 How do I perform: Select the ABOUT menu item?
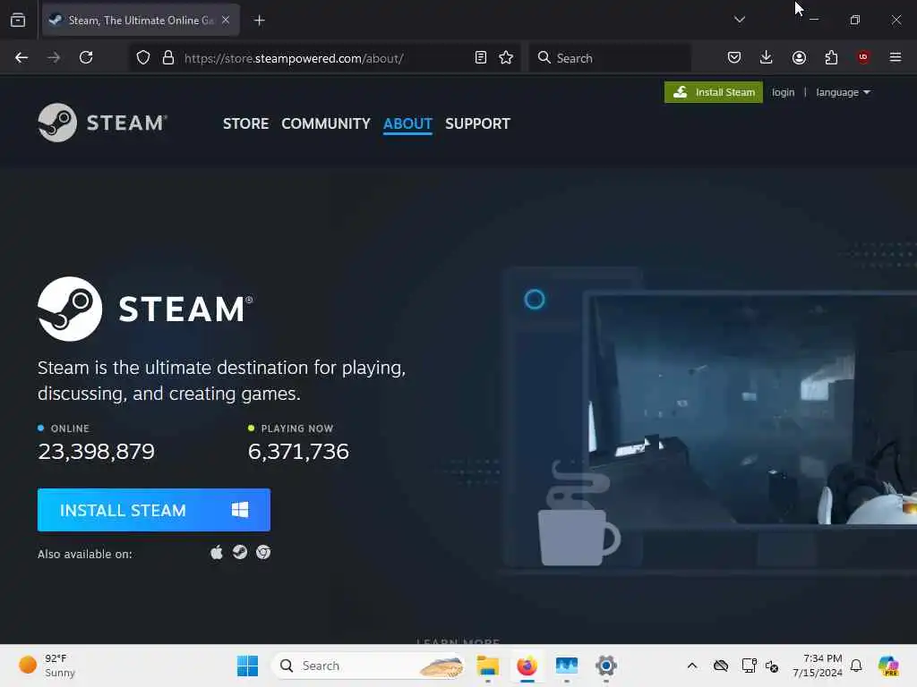[x=407, y=123]
